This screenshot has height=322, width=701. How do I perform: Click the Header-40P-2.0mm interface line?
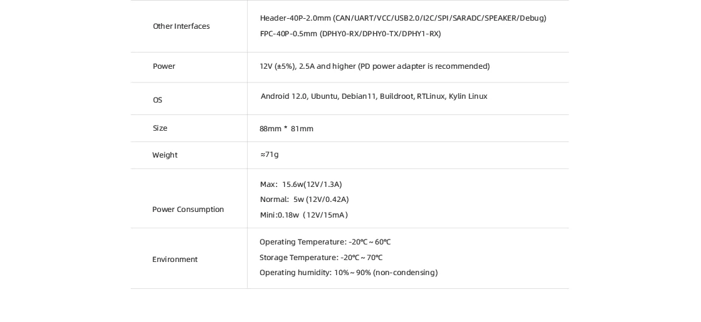[403, 18]
